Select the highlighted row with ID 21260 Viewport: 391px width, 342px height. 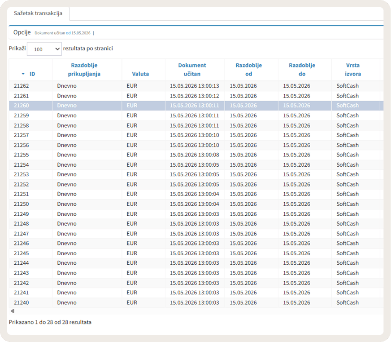(196, 106)
